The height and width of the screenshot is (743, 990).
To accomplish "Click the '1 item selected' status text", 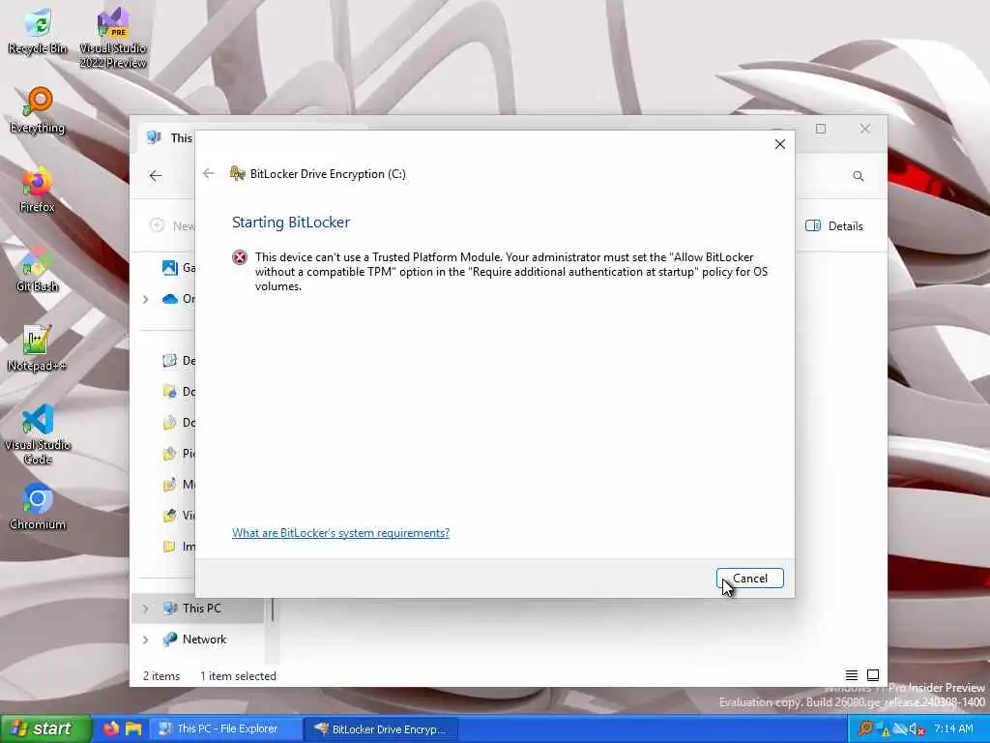I will click(238, 675).
